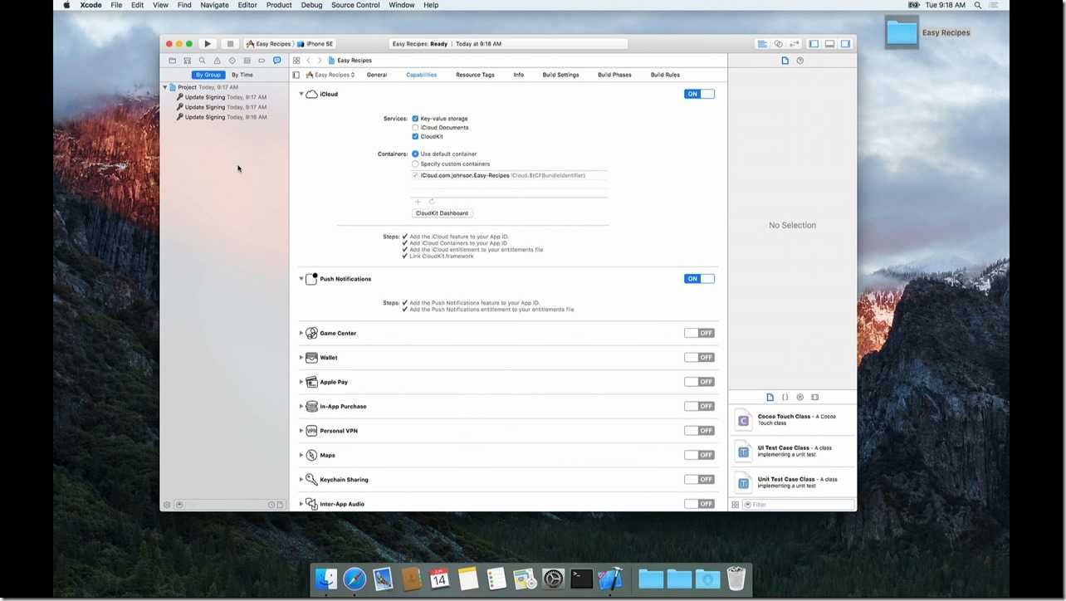The height and width of the screenshot is (601, 1066).
Task: Turn on the Apple Pay switch
Action: (x=699, y=382)
